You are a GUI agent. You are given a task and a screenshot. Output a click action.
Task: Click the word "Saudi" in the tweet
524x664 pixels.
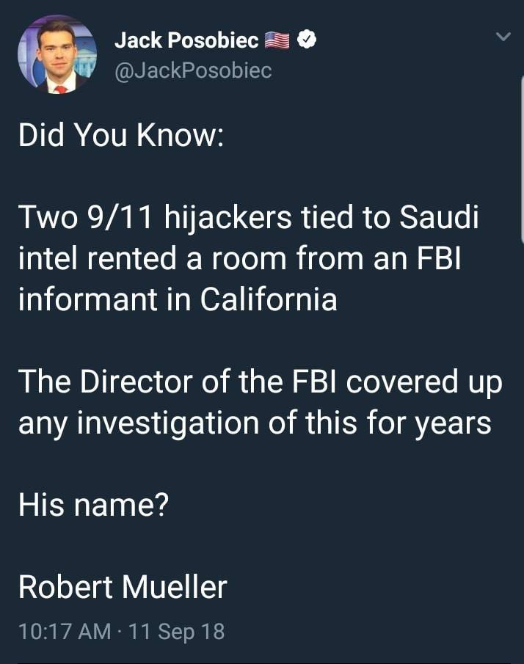pos(438,219)
